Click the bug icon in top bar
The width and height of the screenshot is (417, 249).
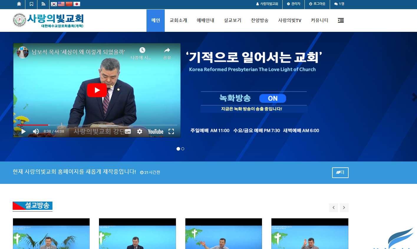click(19, 4)
